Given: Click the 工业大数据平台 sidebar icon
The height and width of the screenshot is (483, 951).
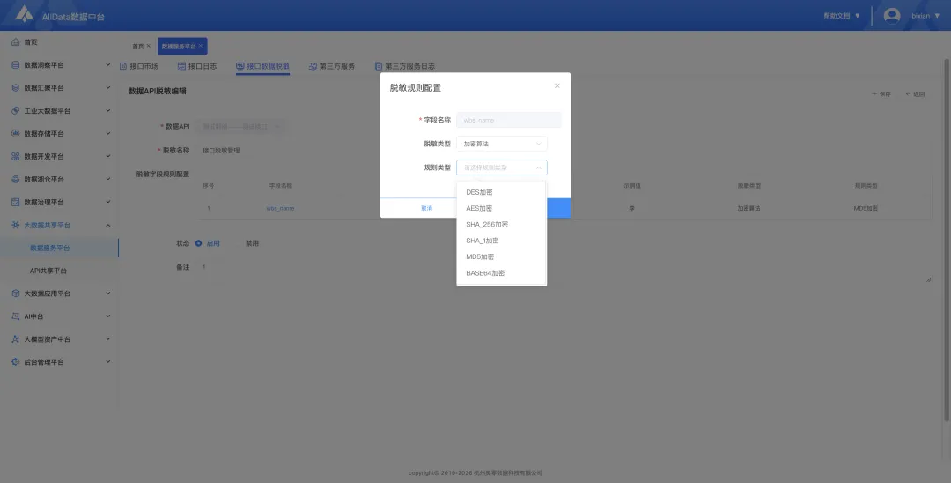Looking at the screenshot, I should point(16,110).
